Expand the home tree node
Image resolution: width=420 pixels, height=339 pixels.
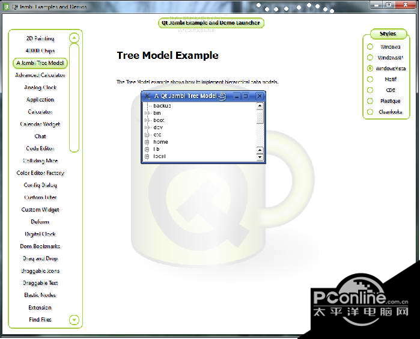point(147,142)
